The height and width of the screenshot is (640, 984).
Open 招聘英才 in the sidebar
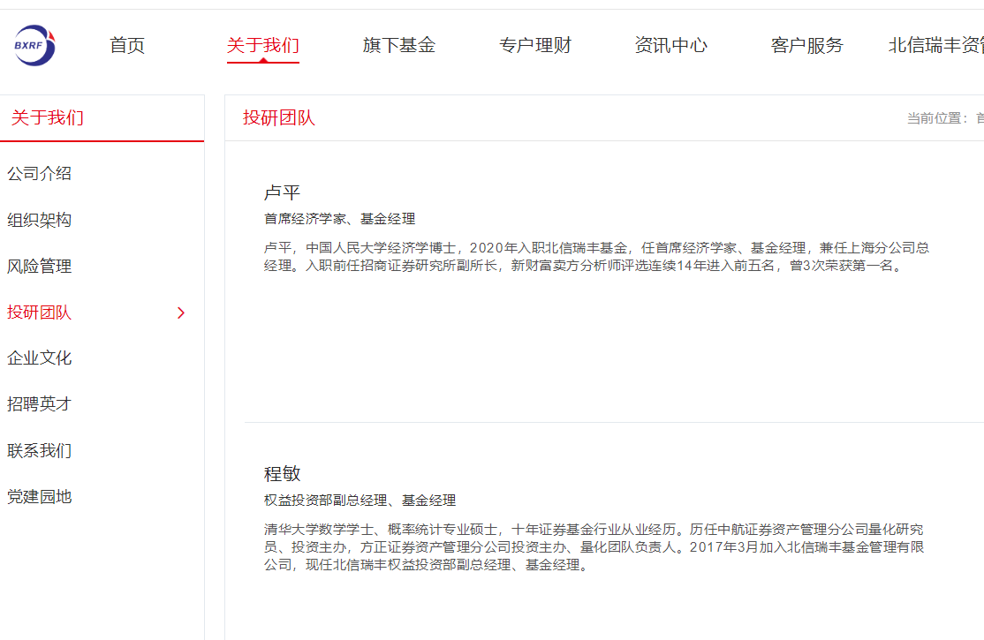40,404
